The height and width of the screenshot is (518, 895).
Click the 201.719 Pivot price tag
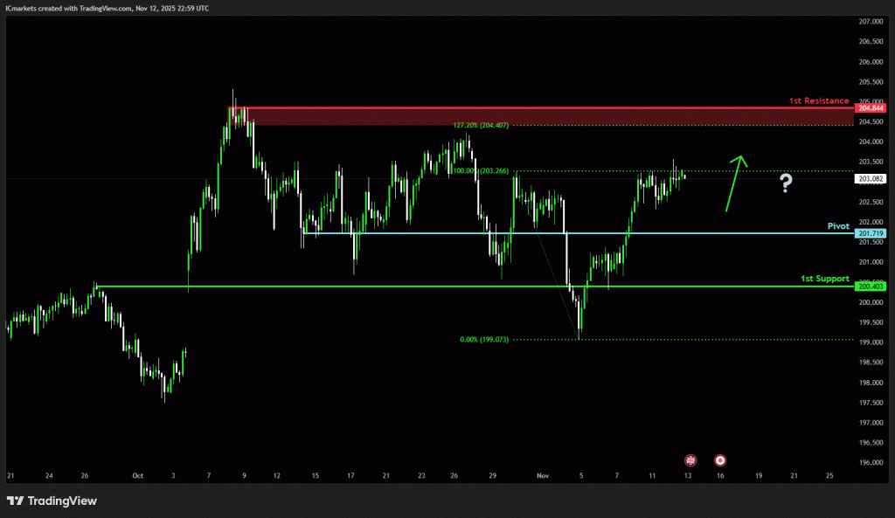[871, 234]
